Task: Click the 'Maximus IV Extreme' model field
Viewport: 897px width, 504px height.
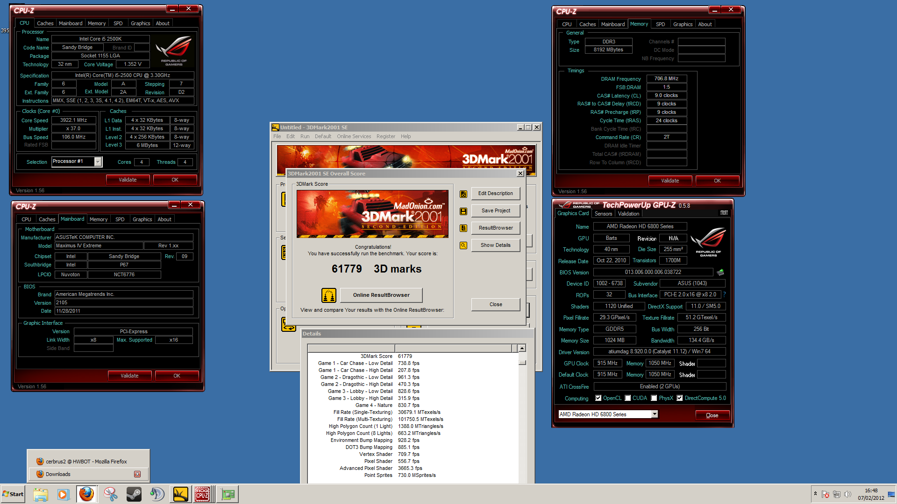Action: click(98, 245)
